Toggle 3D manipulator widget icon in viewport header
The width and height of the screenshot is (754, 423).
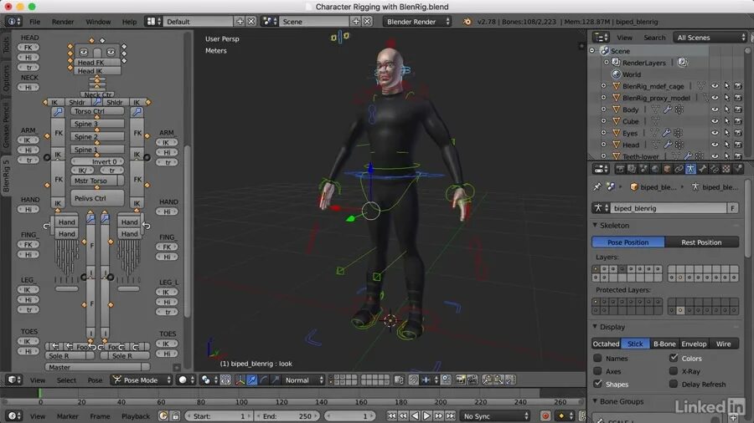click(240, 380)
